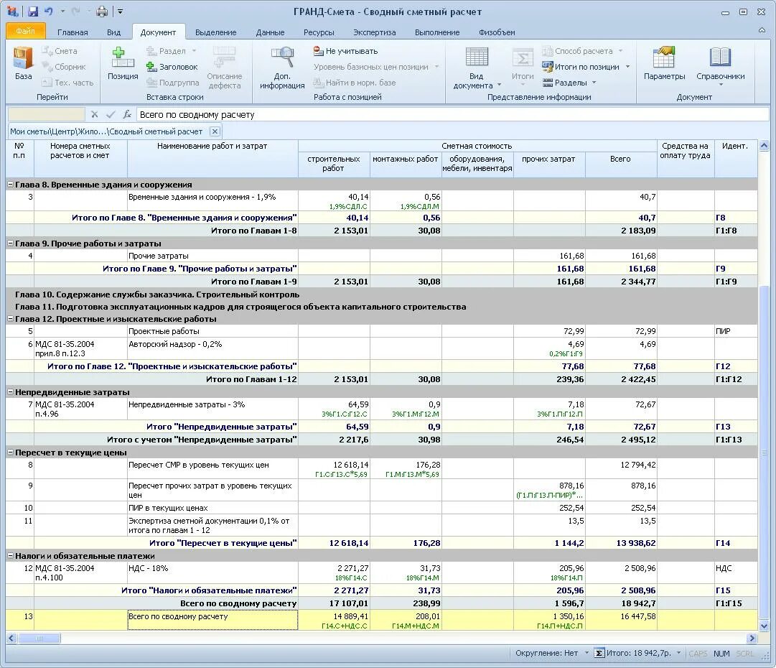
Task: Collapse Глава 8 Временные здания section
Action: point(10,184)
